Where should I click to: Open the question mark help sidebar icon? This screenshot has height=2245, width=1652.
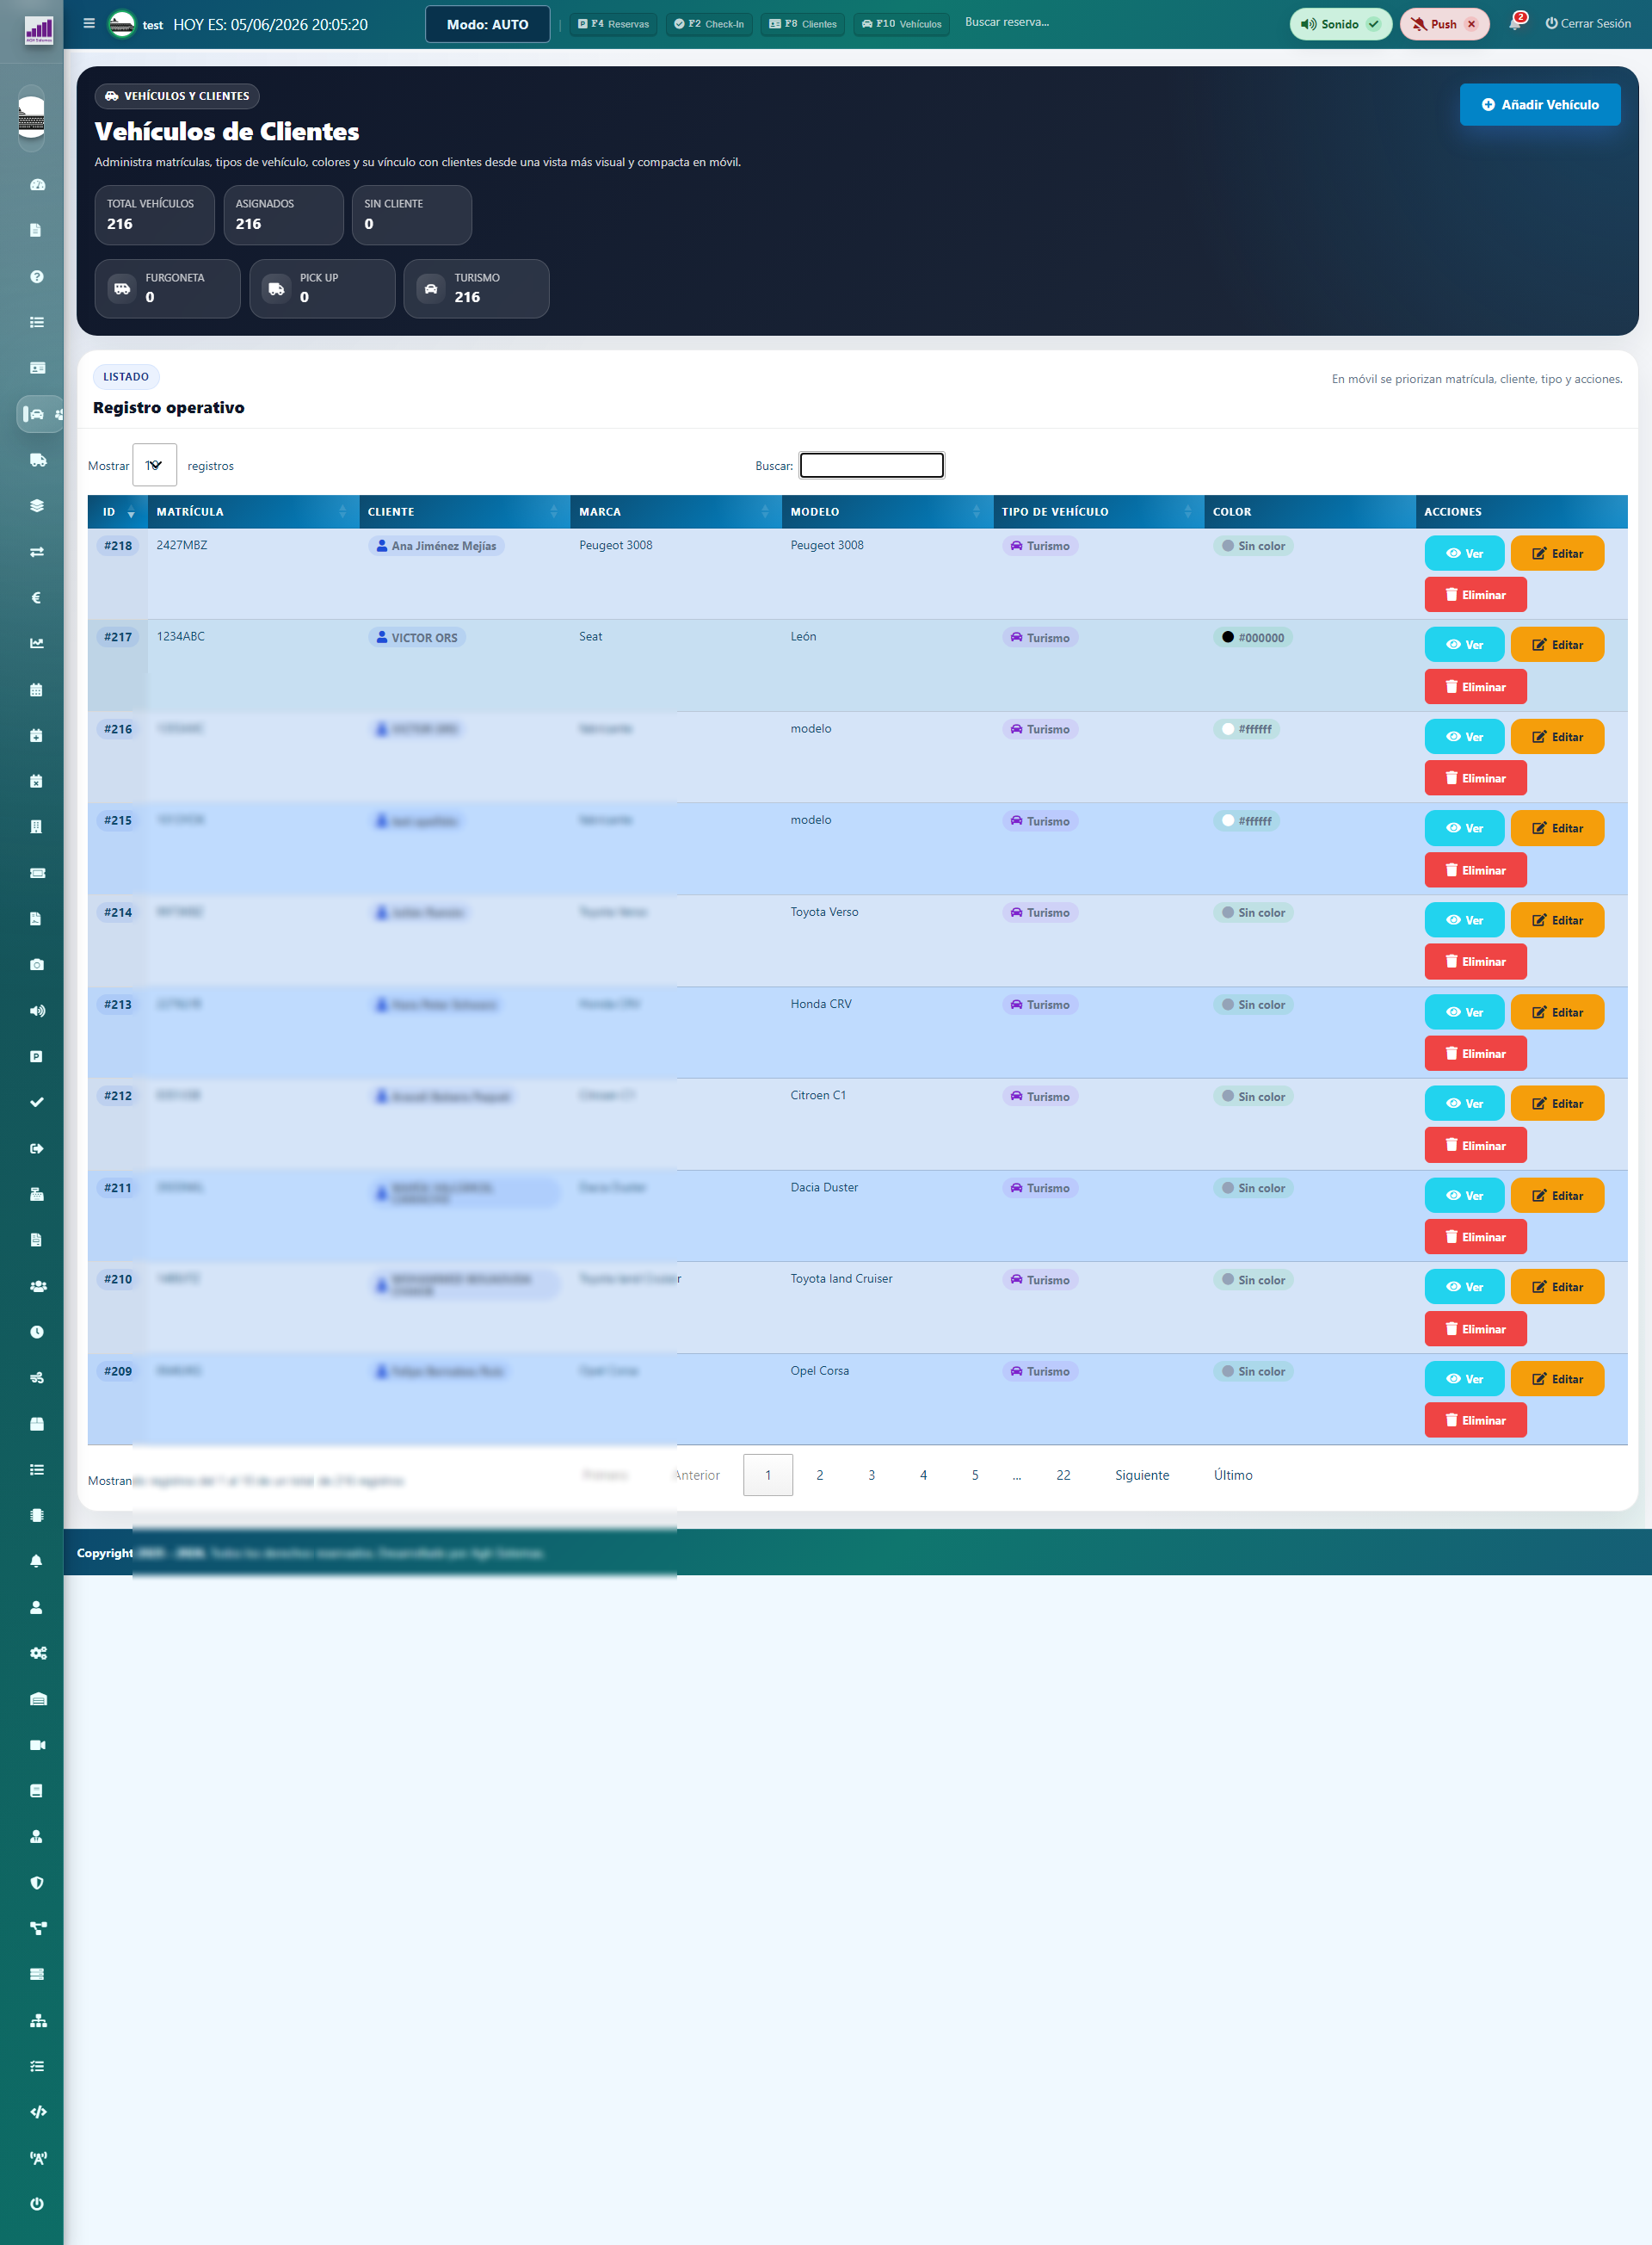pos(37,277)
